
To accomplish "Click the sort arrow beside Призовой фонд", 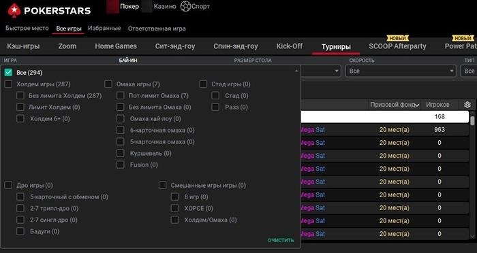I will point(417,105).
